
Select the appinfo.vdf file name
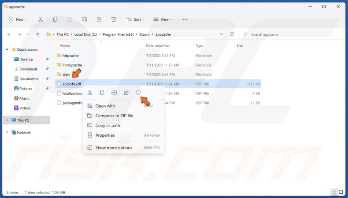coord(72,84)
